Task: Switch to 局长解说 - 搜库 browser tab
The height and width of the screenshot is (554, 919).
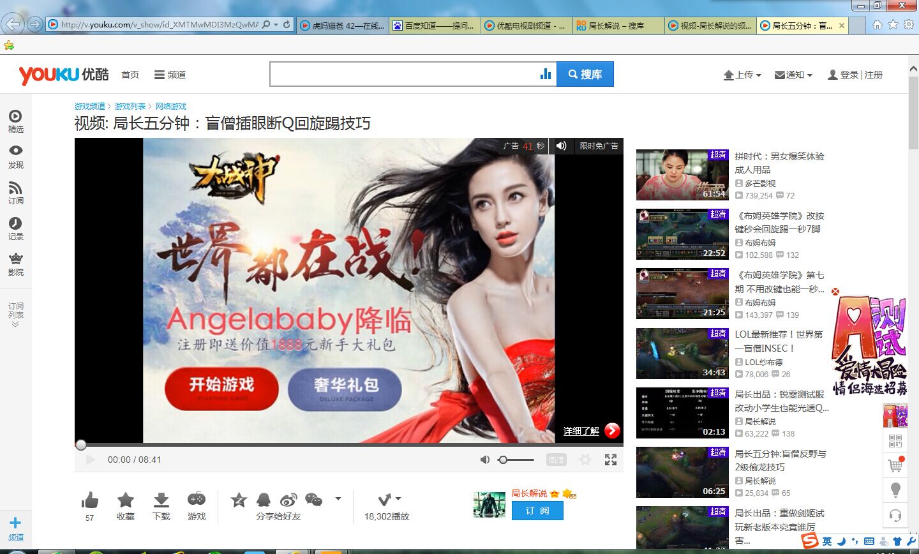Action: tap(617, 26)
